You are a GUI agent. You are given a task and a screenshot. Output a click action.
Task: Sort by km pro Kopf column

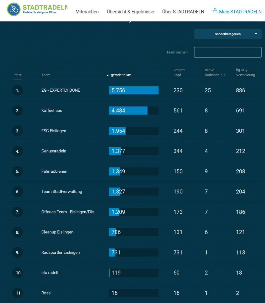179,73
